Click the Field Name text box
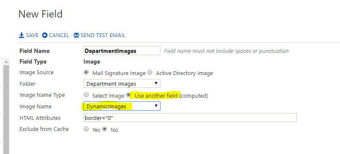The image size is (340, 154). click(122, 50)
